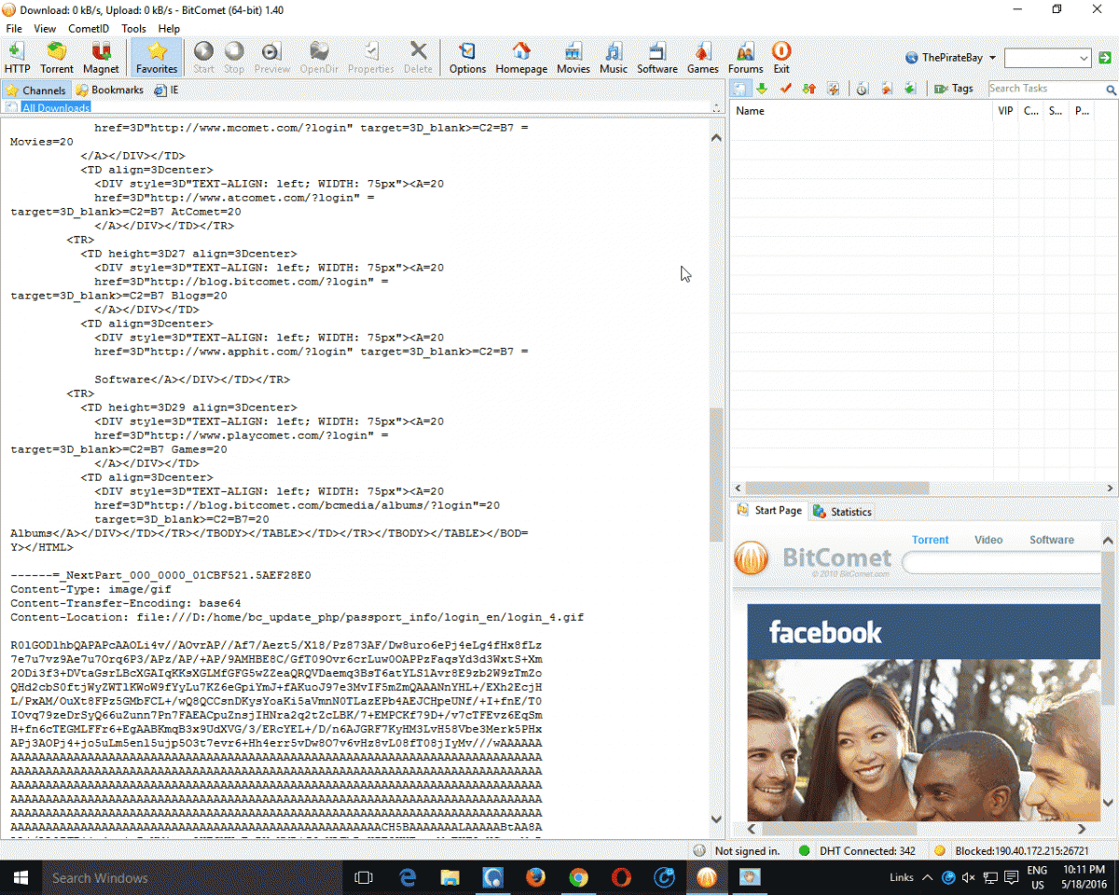Click the BitComet start page search box
Image resolution: width=1119 pixels, height=895 pixels.
coord(1002,562)
